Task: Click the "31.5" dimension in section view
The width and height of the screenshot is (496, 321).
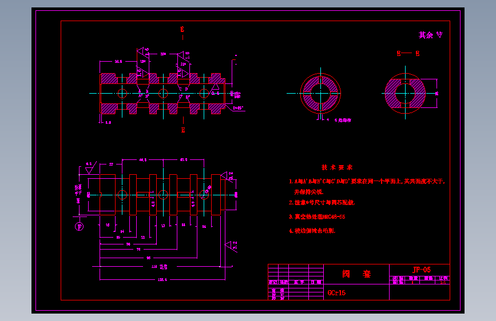Action: point(118,61)
